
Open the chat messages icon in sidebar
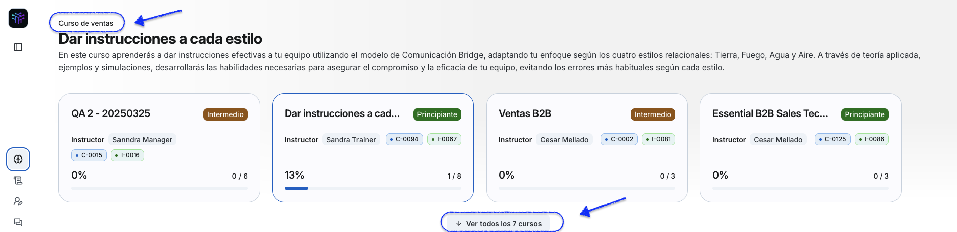[x=18, y=222]
